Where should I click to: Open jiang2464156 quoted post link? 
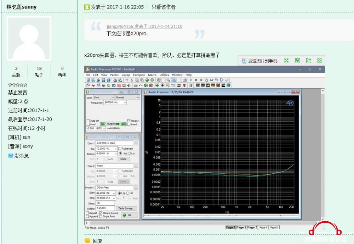144,26
